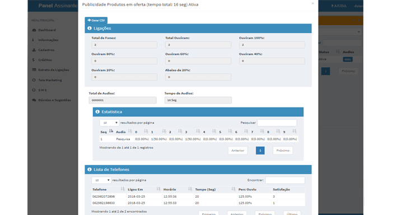Viewport: 397px width, 215px height.
Task: Click the Total Ouviram field
Action: pyautogui.click(x=198, y=45)
